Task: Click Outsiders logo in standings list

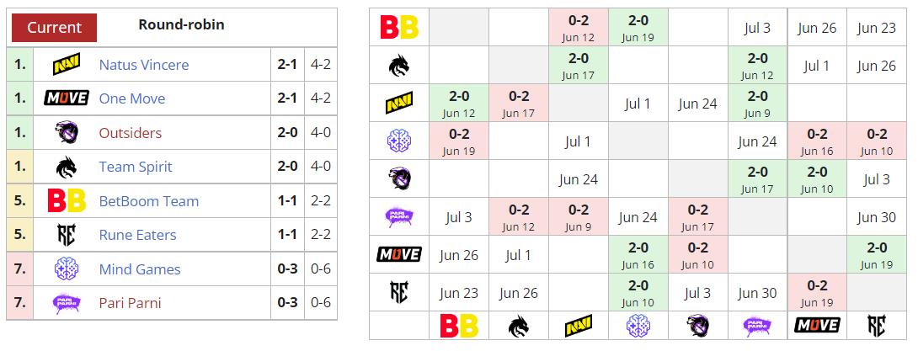Action: [x=67, y=133]
